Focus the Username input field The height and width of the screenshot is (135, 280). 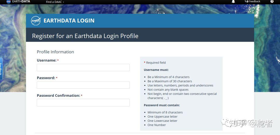tap(83, 67)
